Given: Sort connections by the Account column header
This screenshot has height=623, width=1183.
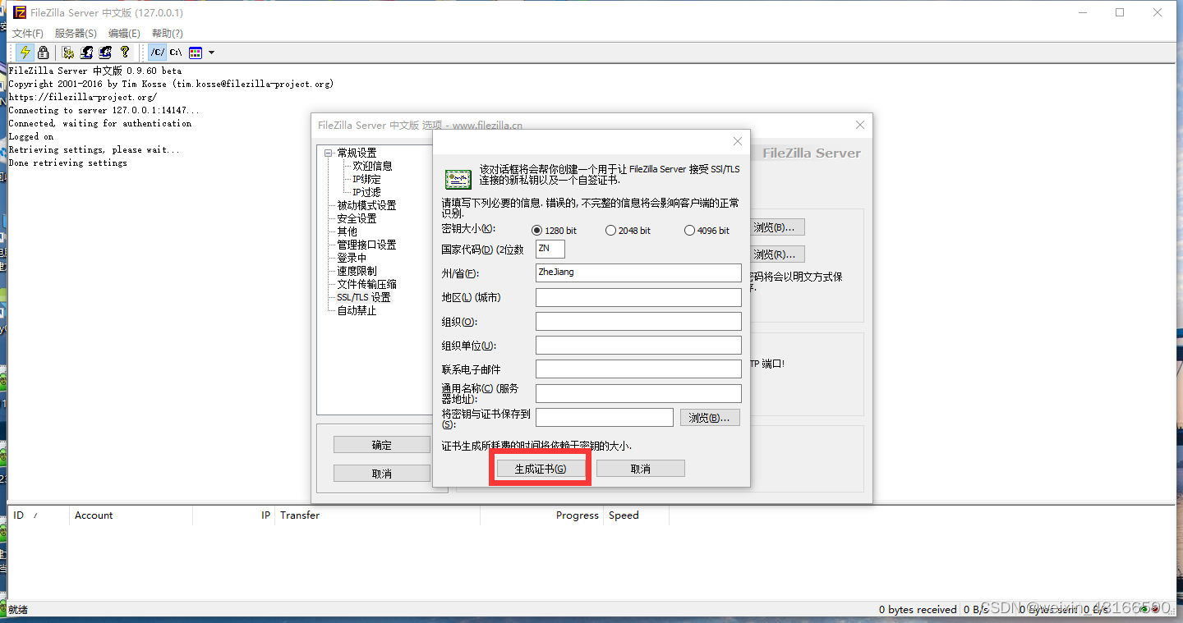Looking at the screenshot, I should tap(131, 515).
